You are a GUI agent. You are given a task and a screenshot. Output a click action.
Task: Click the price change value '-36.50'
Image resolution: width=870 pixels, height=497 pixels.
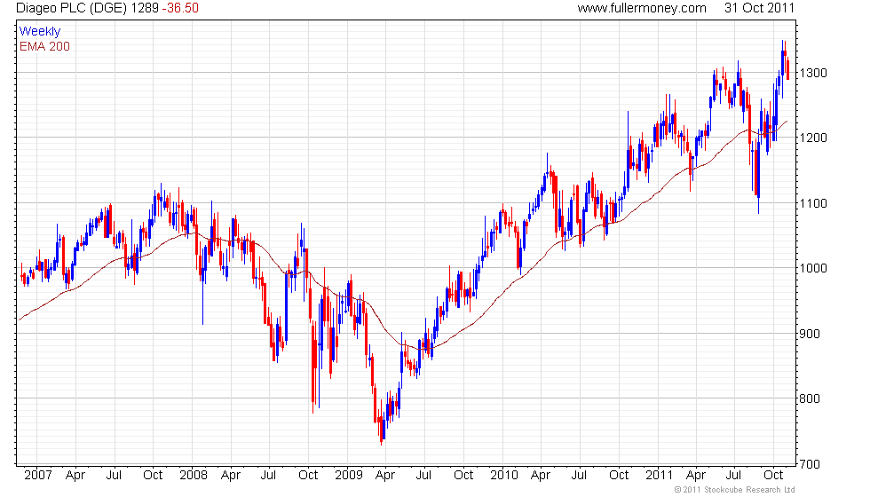pyautogui.click(x=180, y=8)
